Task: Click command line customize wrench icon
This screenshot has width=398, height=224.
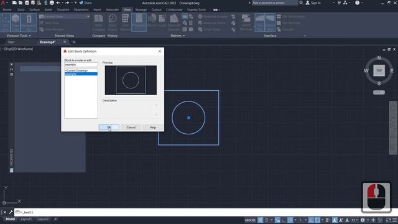Action: click(x=11, y=212)
